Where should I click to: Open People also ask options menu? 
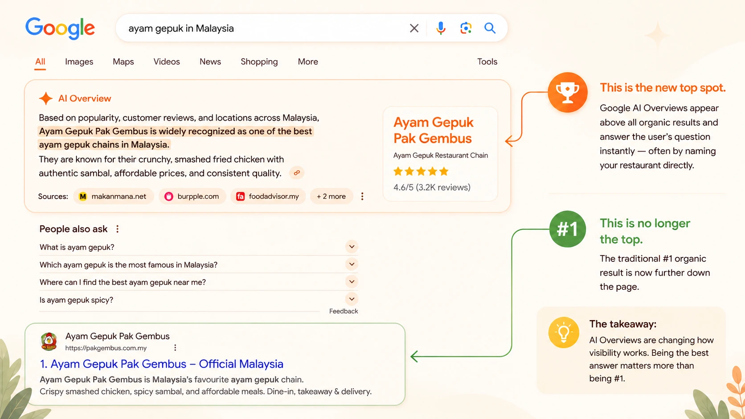pyautogui.click(x=117, y=229)
